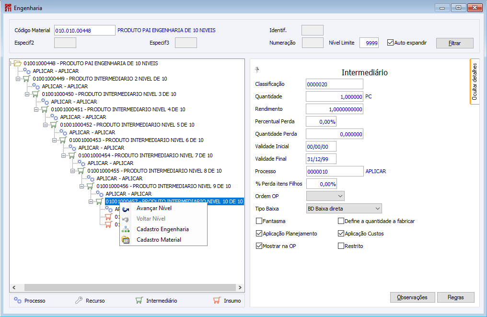This screenshot has height=317, width=487.
Task: Click Validade Inicial field 00/00/00
Action: coord(321,146)
